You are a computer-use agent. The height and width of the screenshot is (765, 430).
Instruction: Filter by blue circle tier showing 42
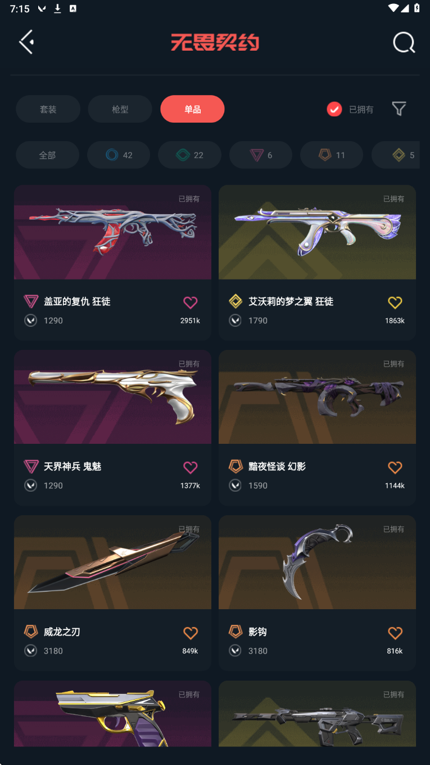click(x=119, y=155)
